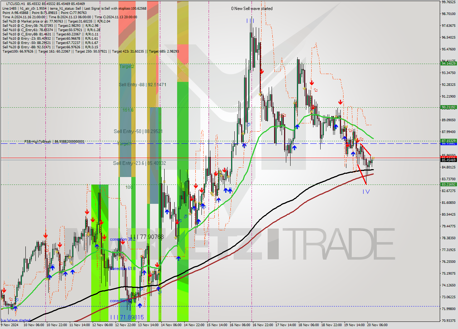Click time axis label '13 Nov 14:00'

[148, 325]
